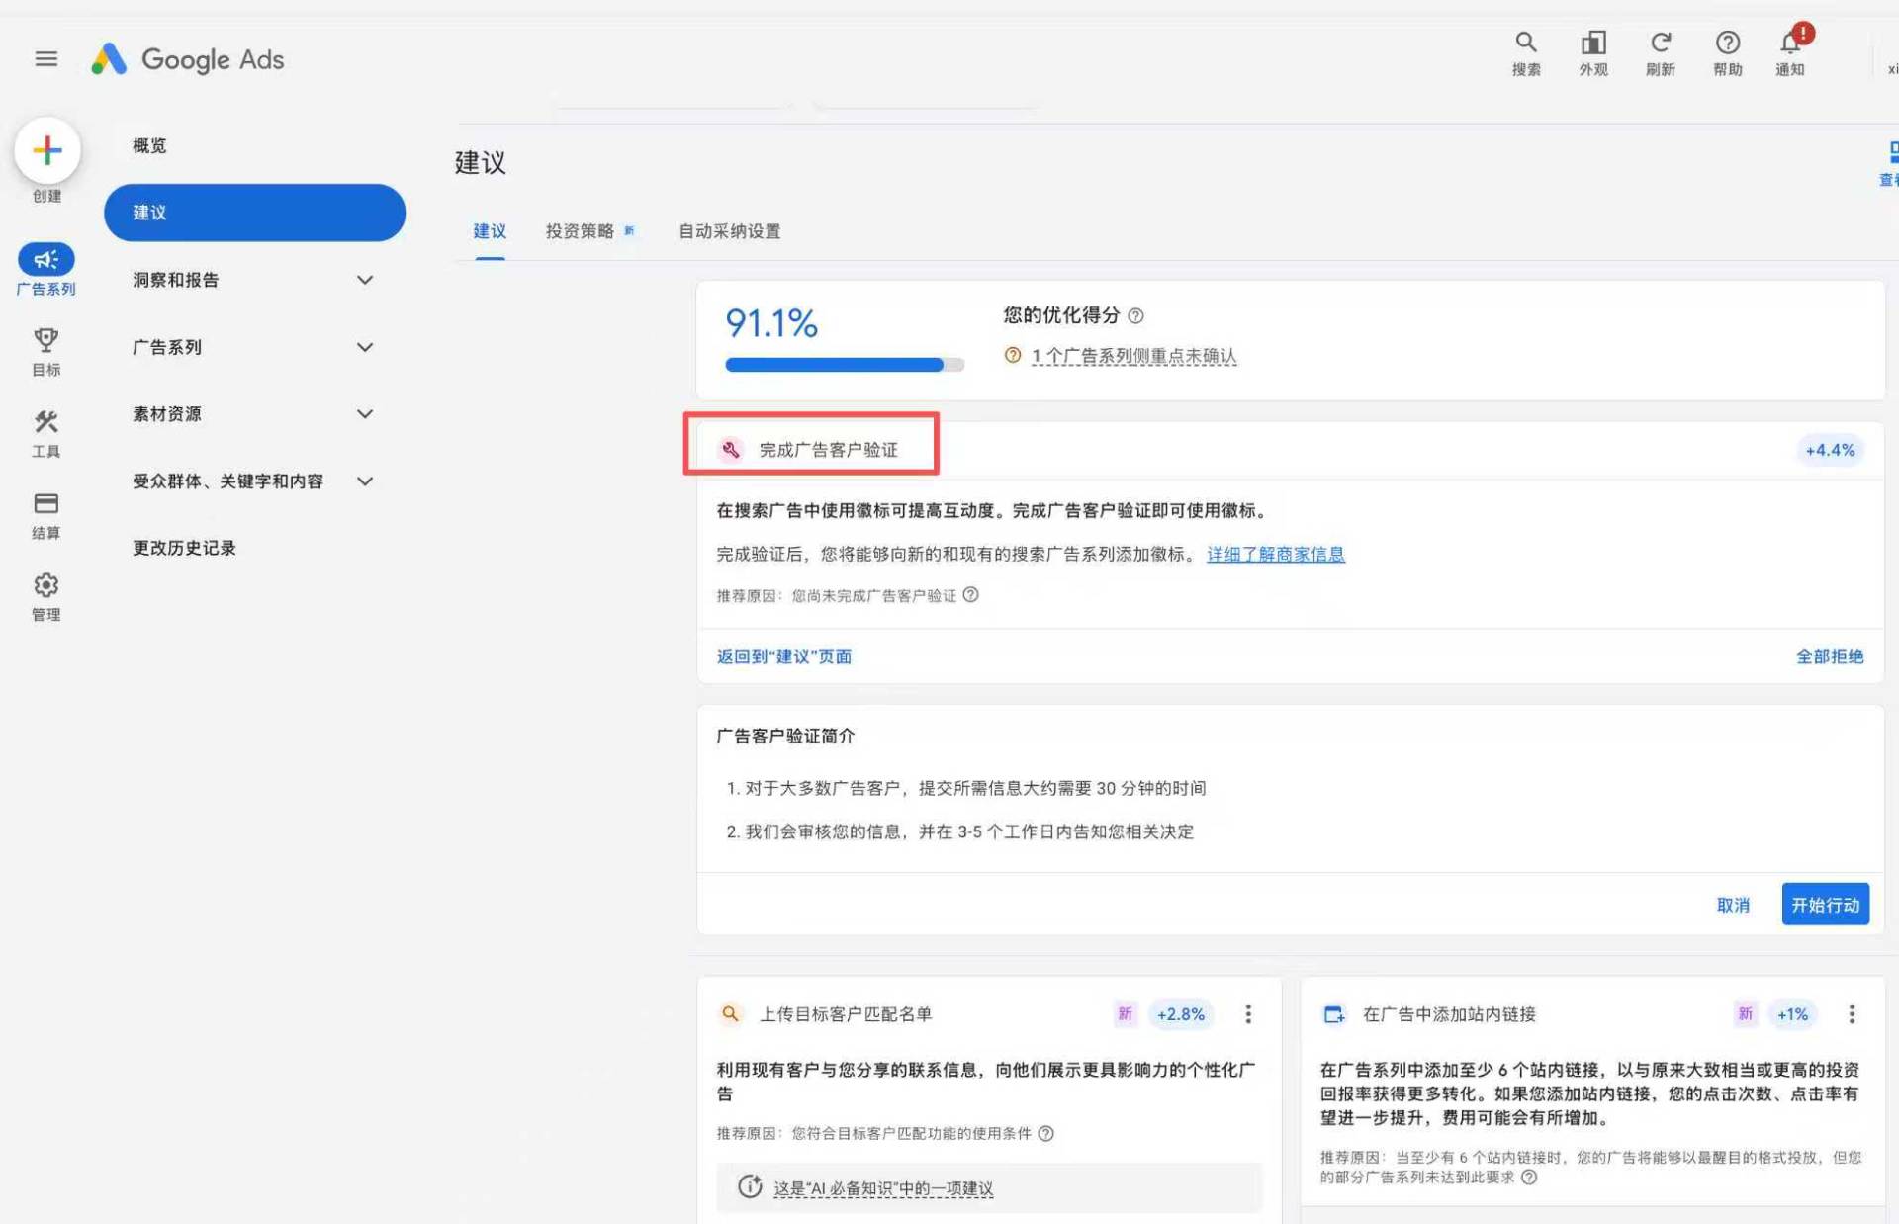Click the orange question icon before 1个广告系列侧重点未确认

[x=1012, y=355]
